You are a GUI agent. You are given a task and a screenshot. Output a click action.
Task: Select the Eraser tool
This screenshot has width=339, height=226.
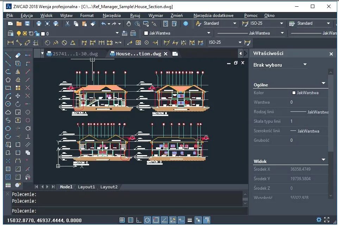[18, 55]
